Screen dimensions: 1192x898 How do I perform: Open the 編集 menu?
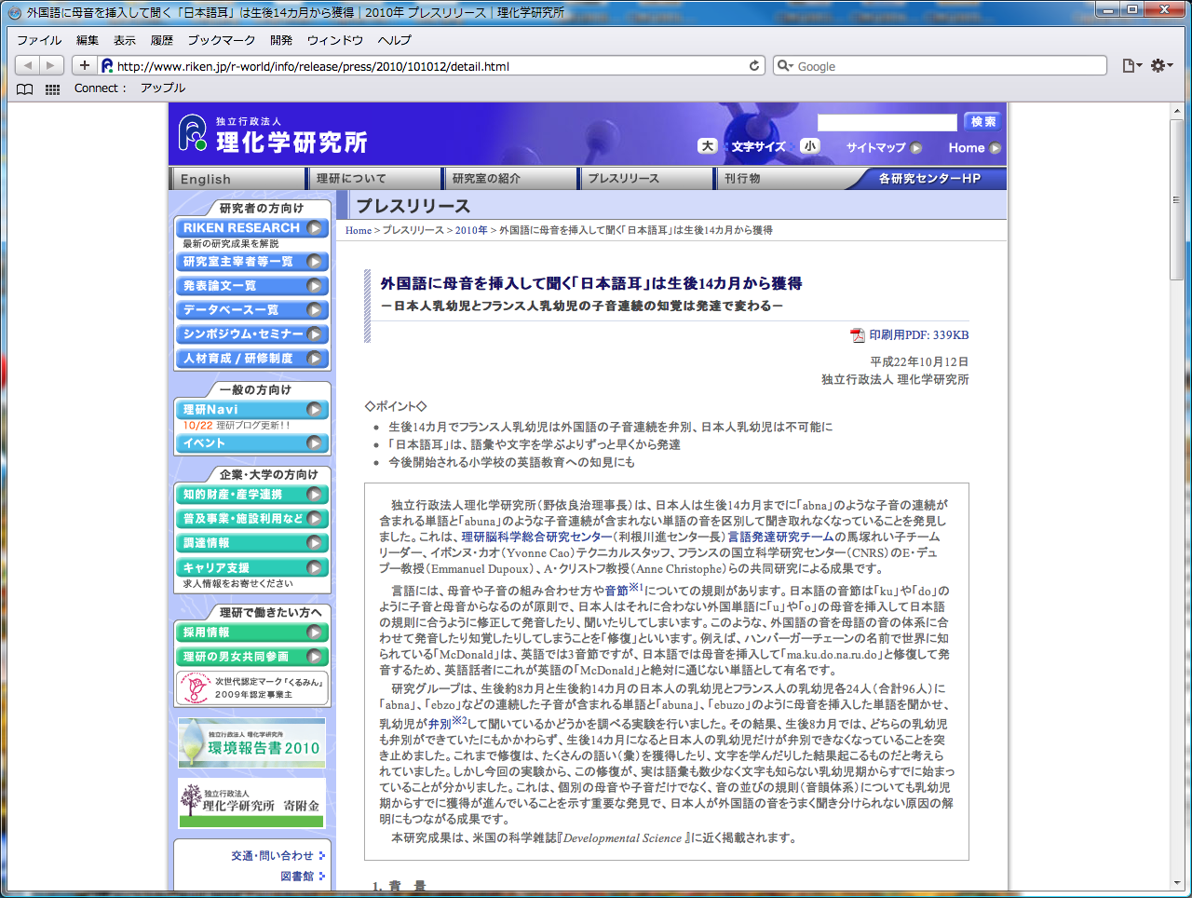point(88,40)
